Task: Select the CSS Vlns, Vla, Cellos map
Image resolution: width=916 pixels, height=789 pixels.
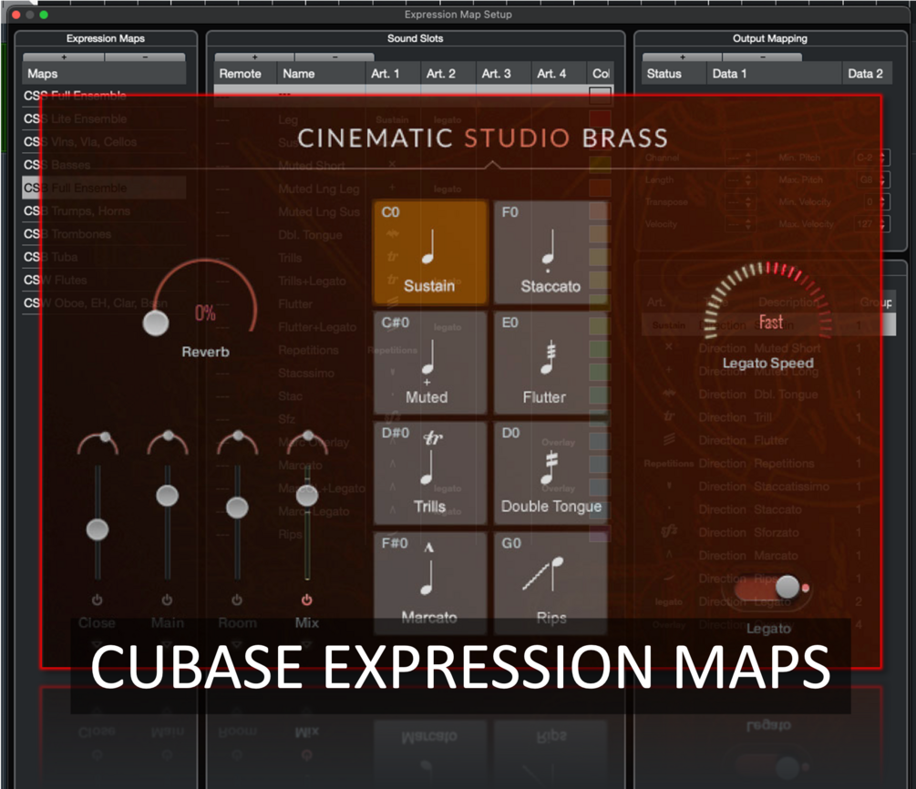Action: (x=104, y=142)
